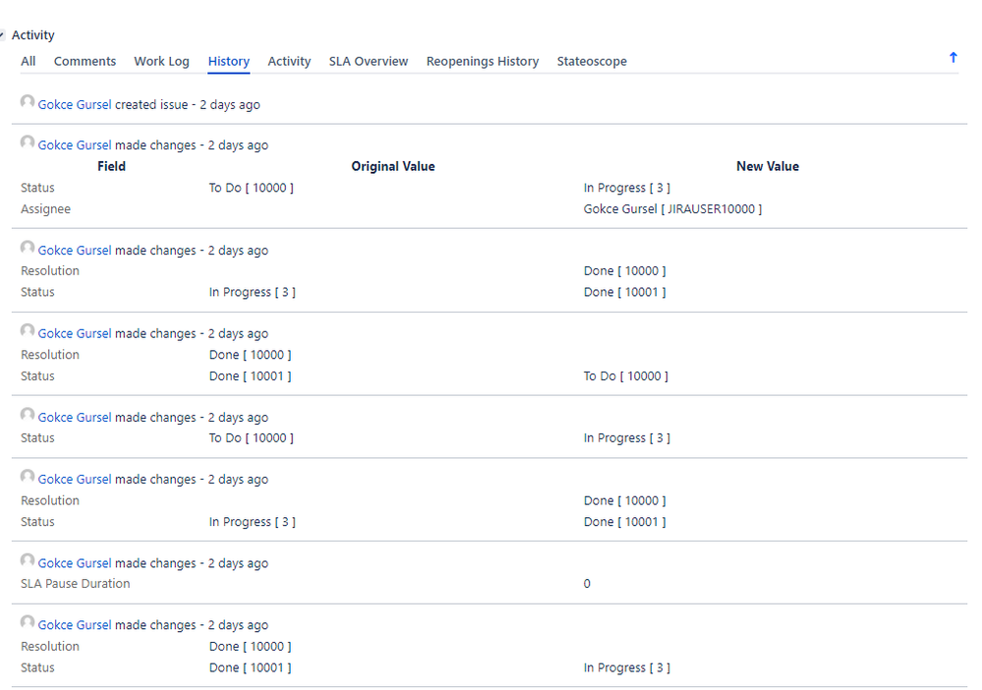982x690 pixels.
Task: Click Gokce Gursel link above Assignee change entry
Action: [75, 144]
